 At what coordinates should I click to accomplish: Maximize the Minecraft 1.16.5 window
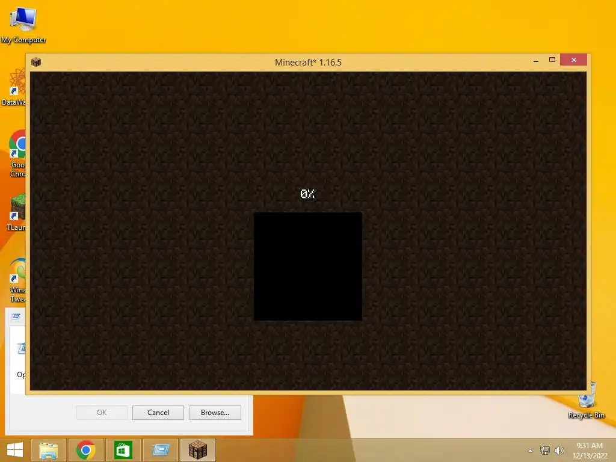552,60
